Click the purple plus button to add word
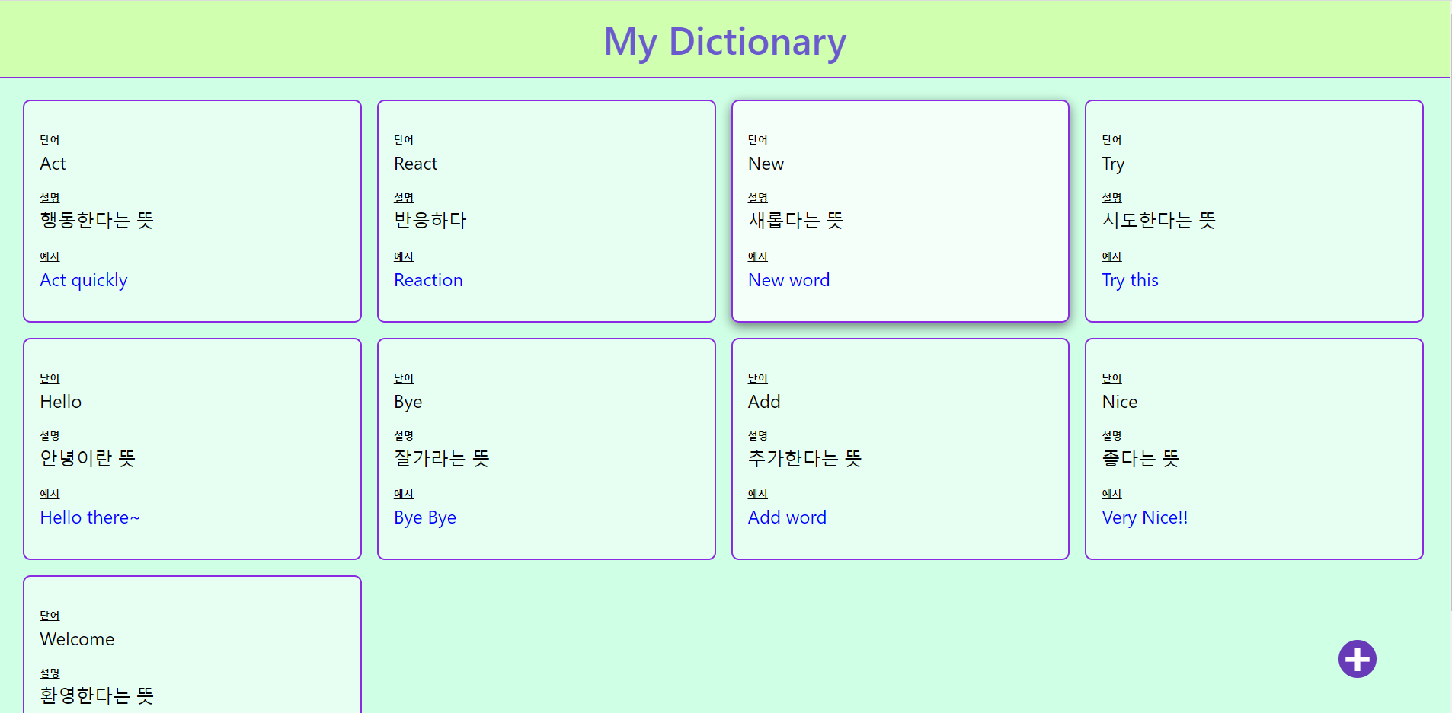 1358,658
